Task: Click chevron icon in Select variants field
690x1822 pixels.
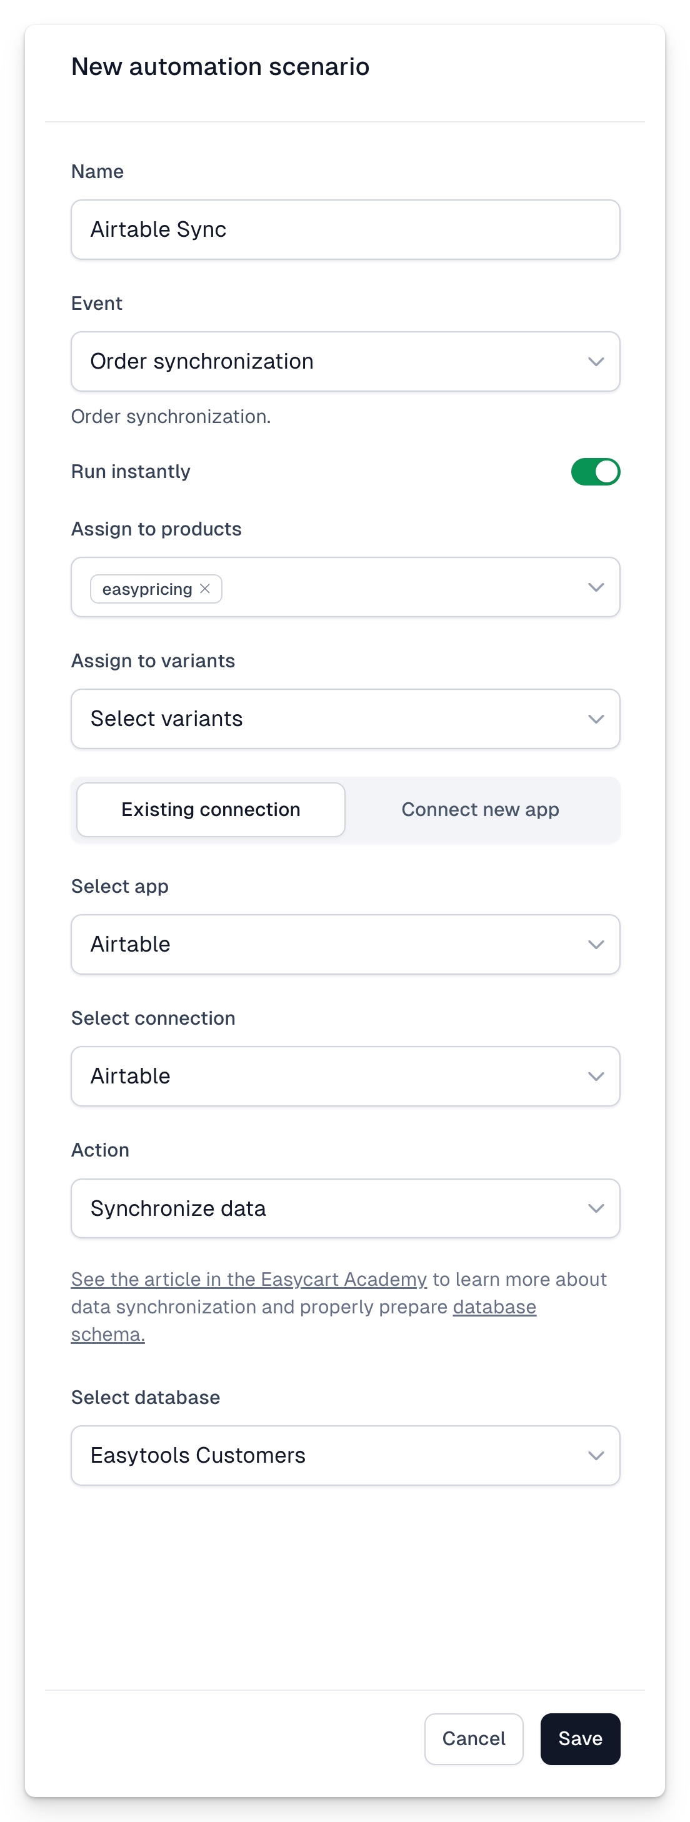Action: point(596,719)
